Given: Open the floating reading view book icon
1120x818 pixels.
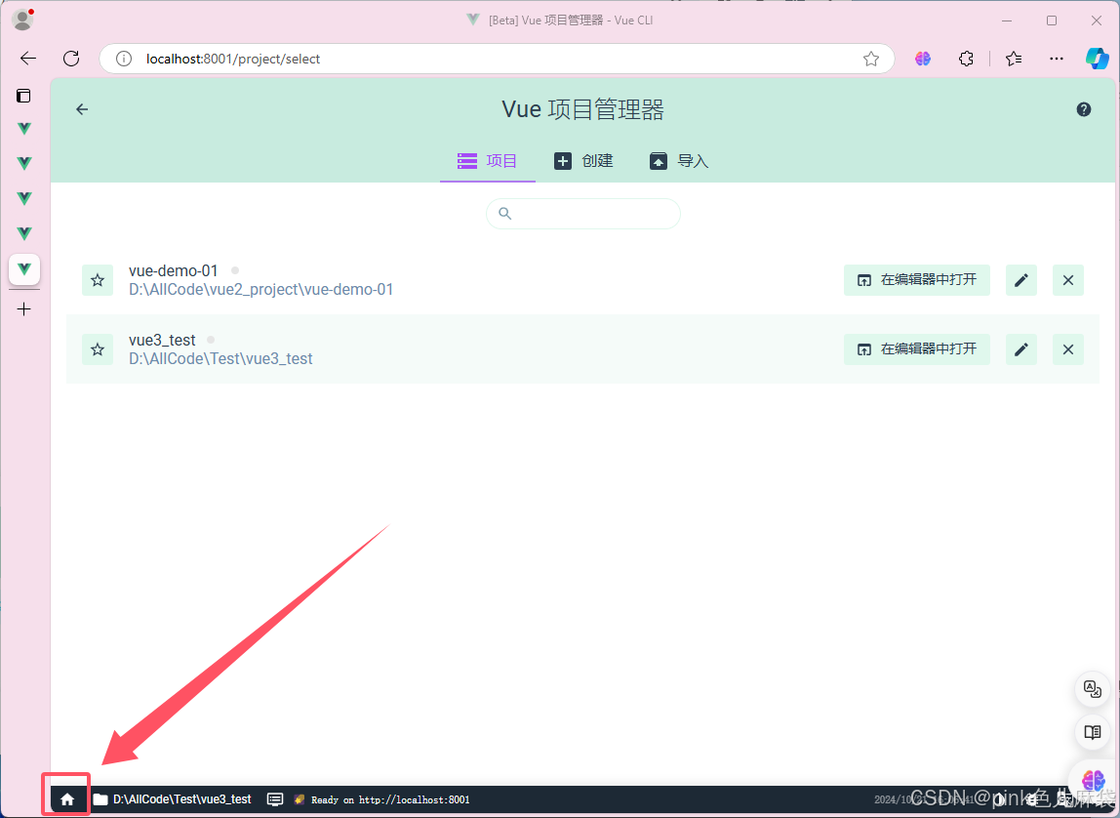Looking at the screenshot, I should click(1092, 732).
